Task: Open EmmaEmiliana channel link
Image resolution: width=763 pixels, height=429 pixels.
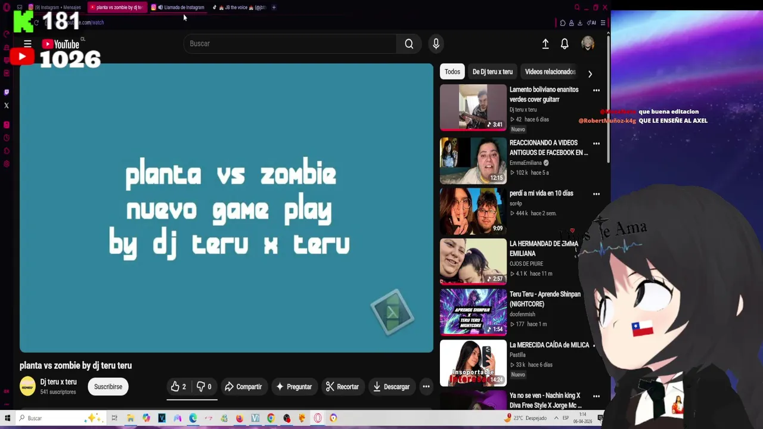Action: [525, 163]
